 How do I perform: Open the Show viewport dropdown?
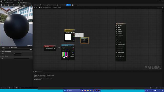tap(14, 7)
